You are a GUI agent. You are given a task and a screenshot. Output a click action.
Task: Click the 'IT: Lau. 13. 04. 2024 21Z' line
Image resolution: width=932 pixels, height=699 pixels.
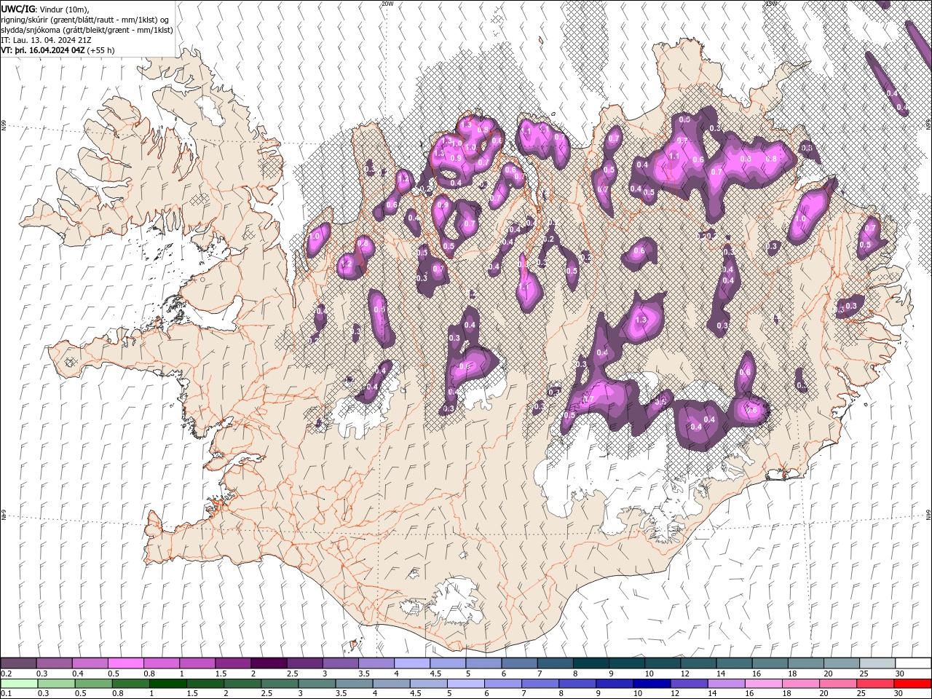pyautogui.click(x=46, y=40)
